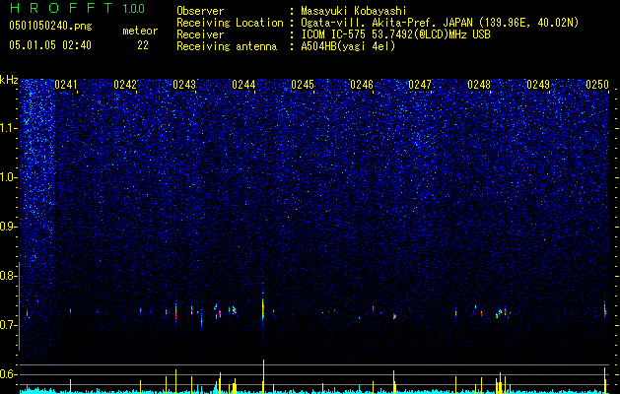This screenshot has height=394, width=620.
Task: Click the 'Observer' field label
Action: click(x=200, y=11)
